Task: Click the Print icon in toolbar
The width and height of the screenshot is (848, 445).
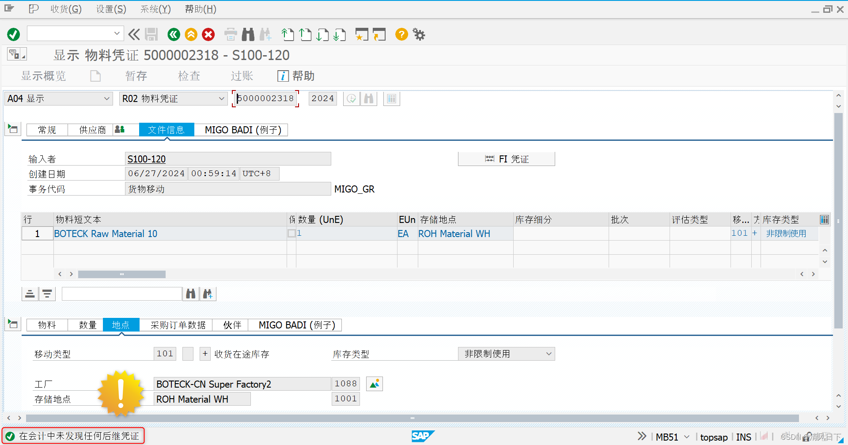Action: click(231, 34)
